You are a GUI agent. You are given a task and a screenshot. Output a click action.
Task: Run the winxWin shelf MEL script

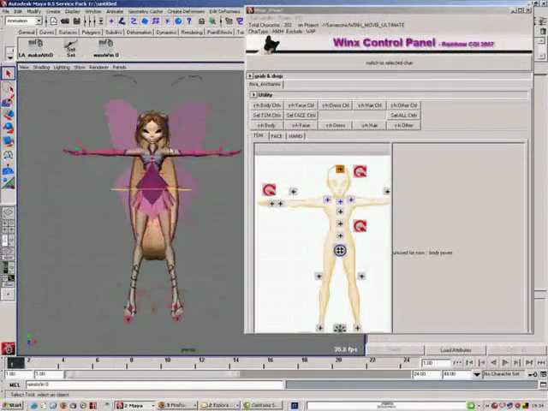106,48
